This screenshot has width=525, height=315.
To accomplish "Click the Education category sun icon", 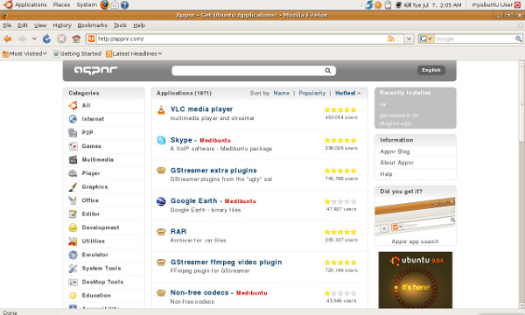I will pos(73,295).
